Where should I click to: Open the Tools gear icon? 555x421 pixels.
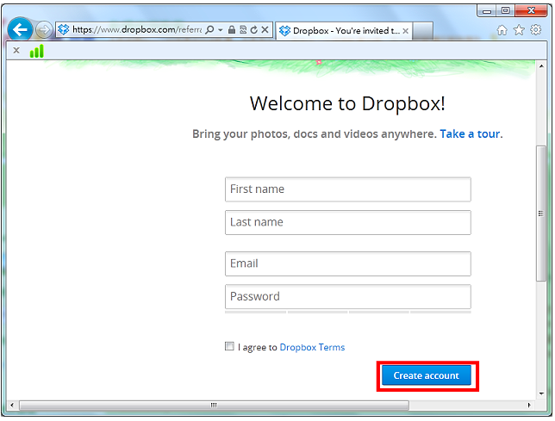pyautogui.click(x=535, y=29)
